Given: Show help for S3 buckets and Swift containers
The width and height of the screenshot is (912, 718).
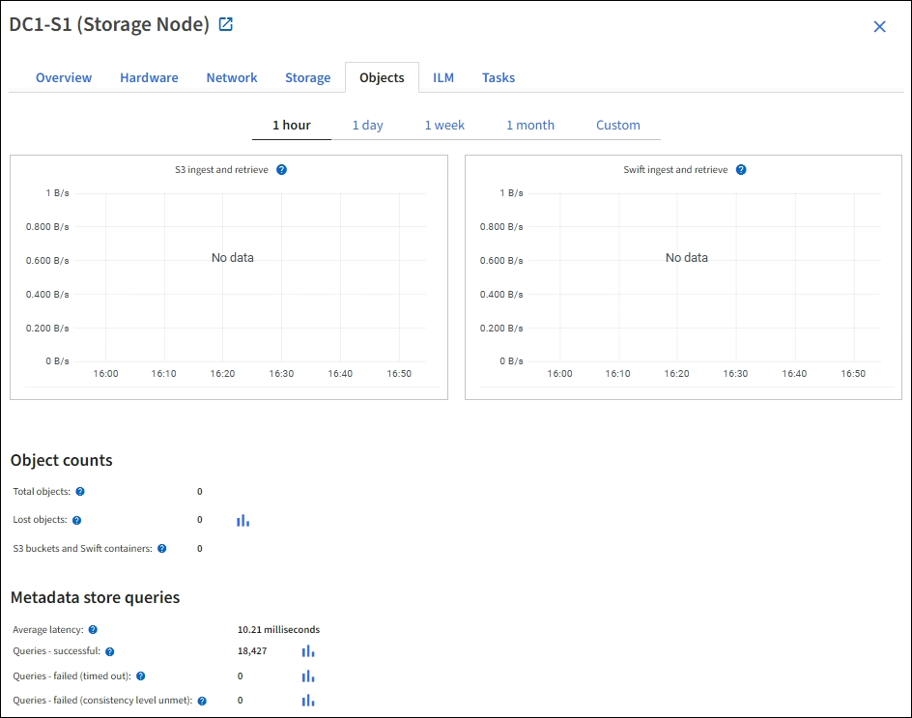Looking at the screenshot, I should [x=161, y=549].
